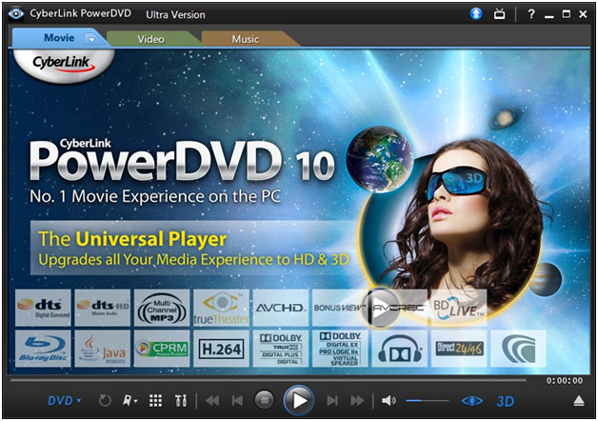Click the Blu-ray Disc logo tile
Viewport: 598px width, 421px height.
point(43,349)
